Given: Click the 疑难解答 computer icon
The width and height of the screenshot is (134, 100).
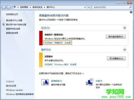Looking at the screenshot, I should [45, 82].
